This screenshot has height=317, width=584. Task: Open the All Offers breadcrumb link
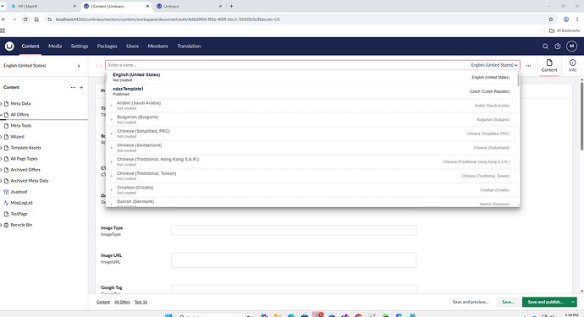tap(122, 302)
